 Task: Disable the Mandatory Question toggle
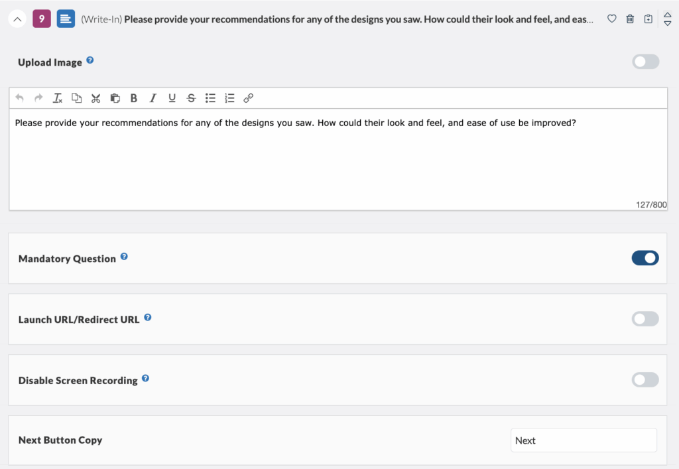[x=645, y=258]
